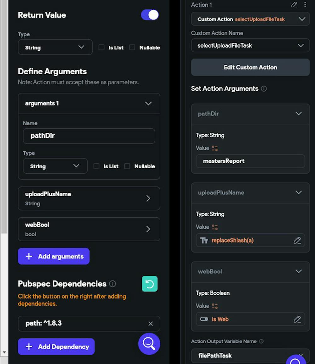The image size is (315, 364).
Task: Click the Add arguments button
Action: pos(54,256)
